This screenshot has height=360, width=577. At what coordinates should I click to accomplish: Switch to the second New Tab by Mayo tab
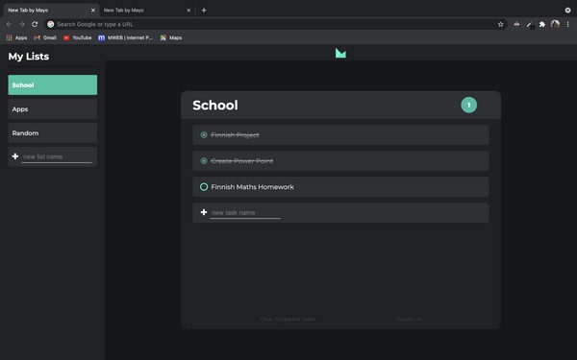pyautogui.click(x=146, y=11)
